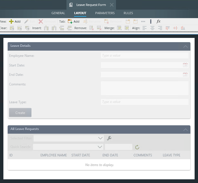The width and height of the screenshot is (198, 183).
Task: Open the End Date calendar picker
Action: [x=185, y=74]
